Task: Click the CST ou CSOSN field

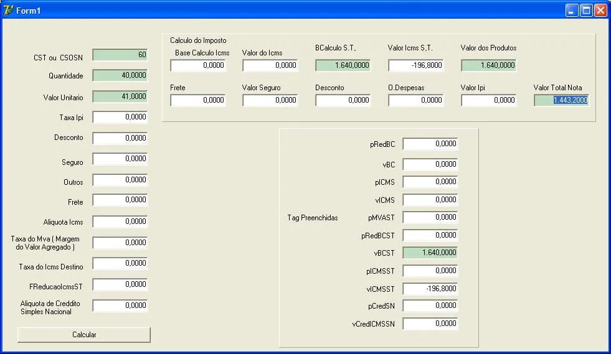Action: [120, 55]
